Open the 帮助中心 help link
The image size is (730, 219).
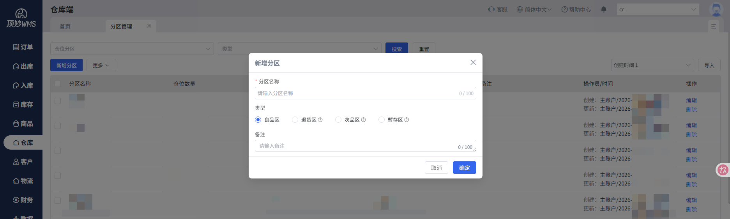576,9
